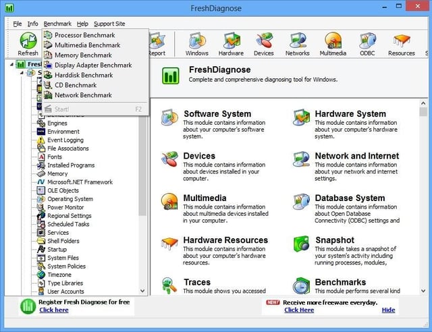
Task: Click the content pane scroll-up arrow
Action: [423, 103]
